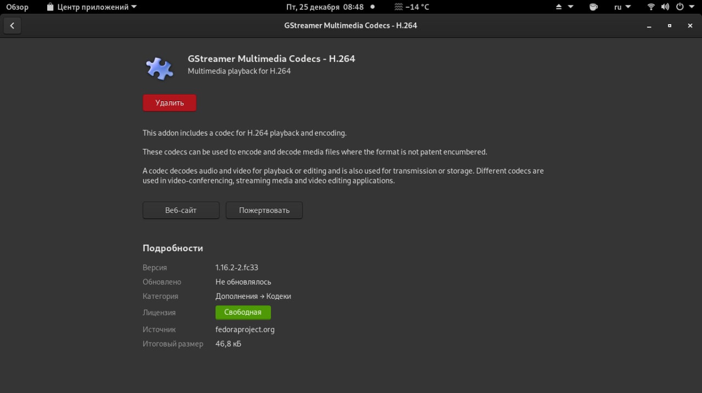Image resolution: width=702 pixels, height=393 pixels.
Task: Open the calendar via date and time
Action: tap(325, 7)
